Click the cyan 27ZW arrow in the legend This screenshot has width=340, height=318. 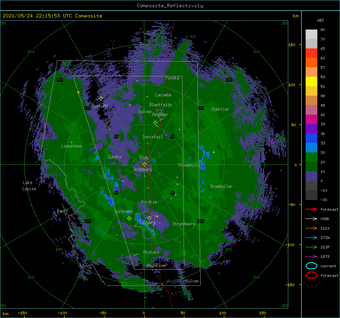click(311, 237)
